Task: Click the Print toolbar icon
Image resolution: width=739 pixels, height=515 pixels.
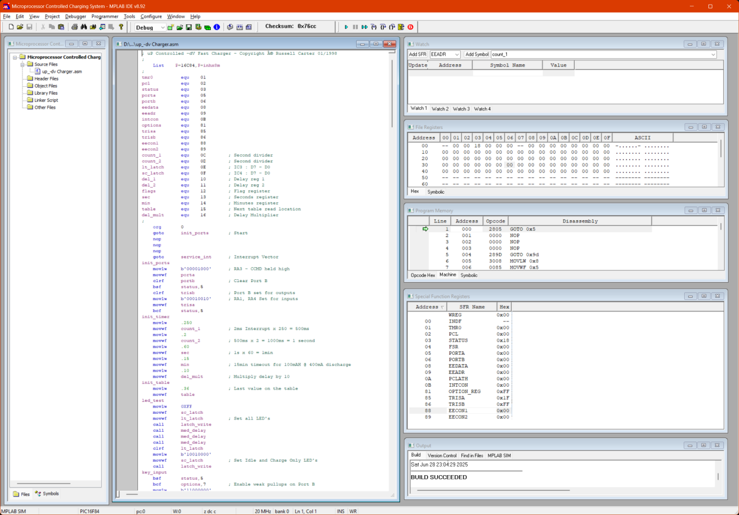Action: tap(74, 27)
